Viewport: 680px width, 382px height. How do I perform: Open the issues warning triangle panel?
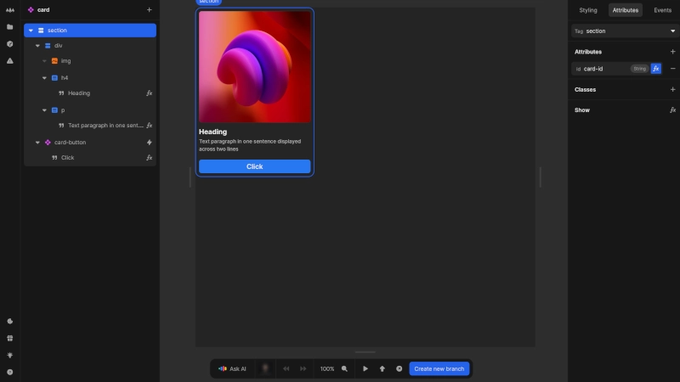point(10,61)
